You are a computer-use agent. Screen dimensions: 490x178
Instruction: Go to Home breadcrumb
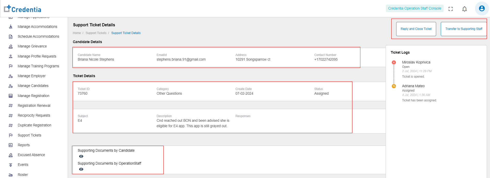click(77, 33)
